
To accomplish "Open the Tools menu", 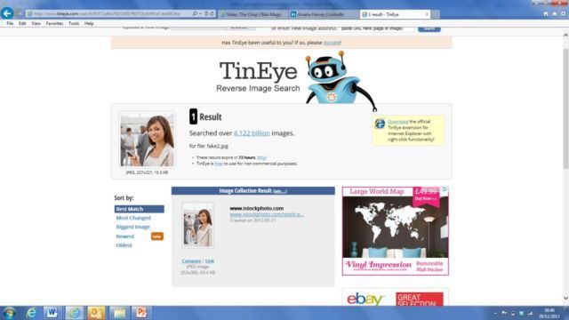I will 74,23.
